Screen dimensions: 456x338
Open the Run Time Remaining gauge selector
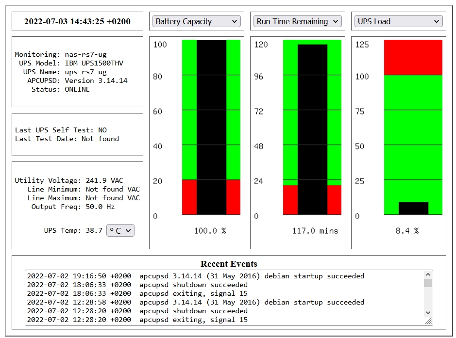297,21
